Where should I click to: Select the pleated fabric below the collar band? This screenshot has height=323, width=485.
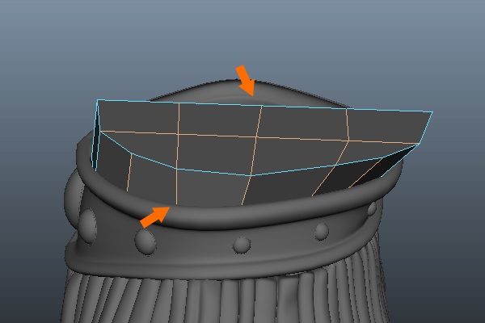(223, 298)
